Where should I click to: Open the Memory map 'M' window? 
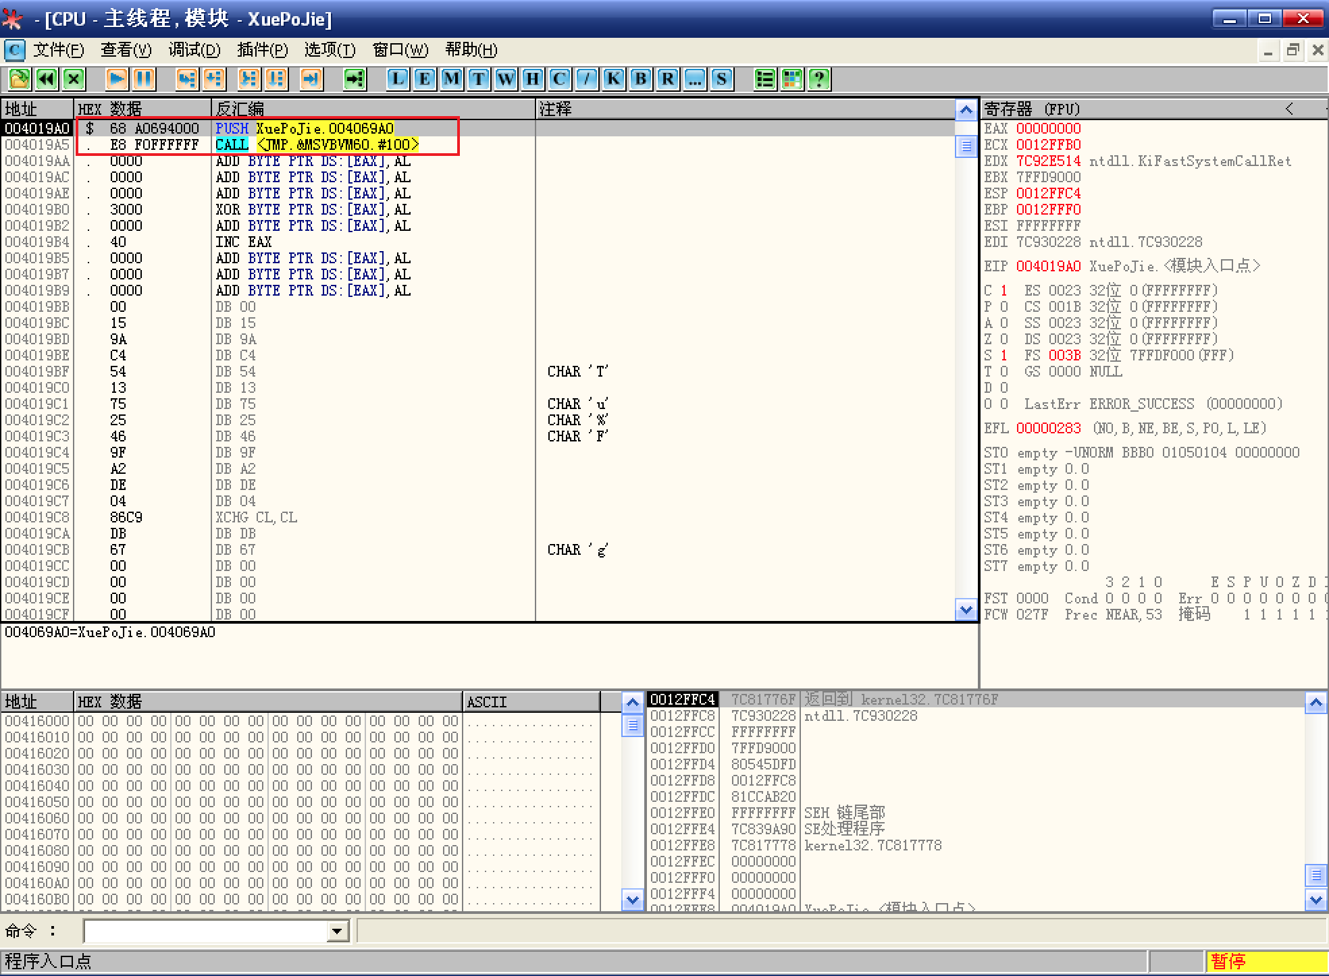click(451, 79)
